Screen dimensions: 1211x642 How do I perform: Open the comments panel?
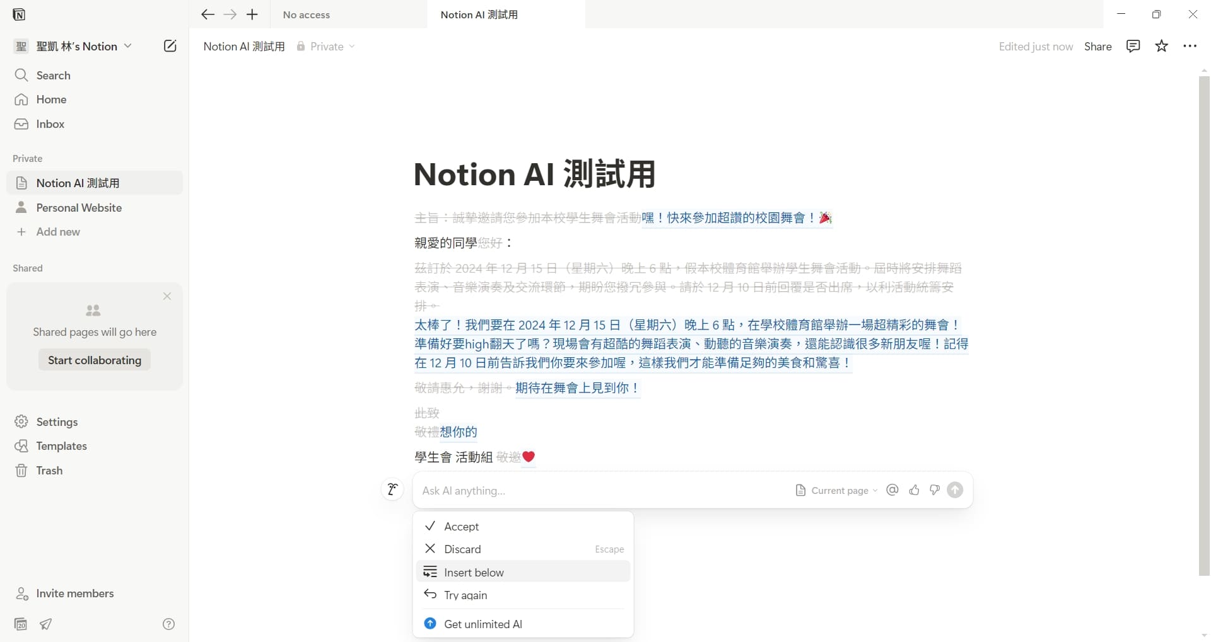pyautogui.click(x=1133, y=46)
